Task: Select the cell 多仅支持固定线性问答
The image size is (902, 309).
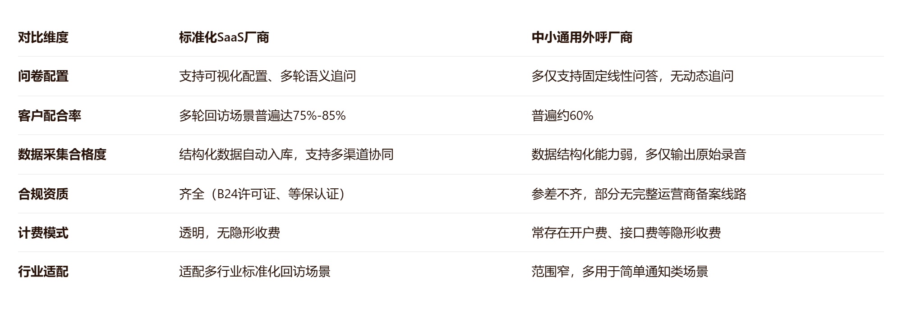Action: (632, 76)
